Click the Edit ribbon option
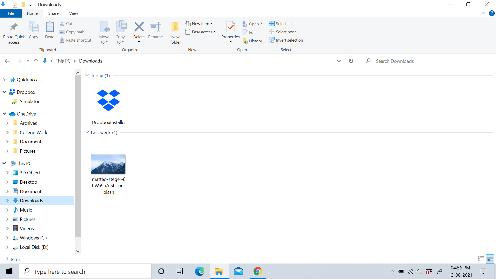496x279 pixels. 249,32
